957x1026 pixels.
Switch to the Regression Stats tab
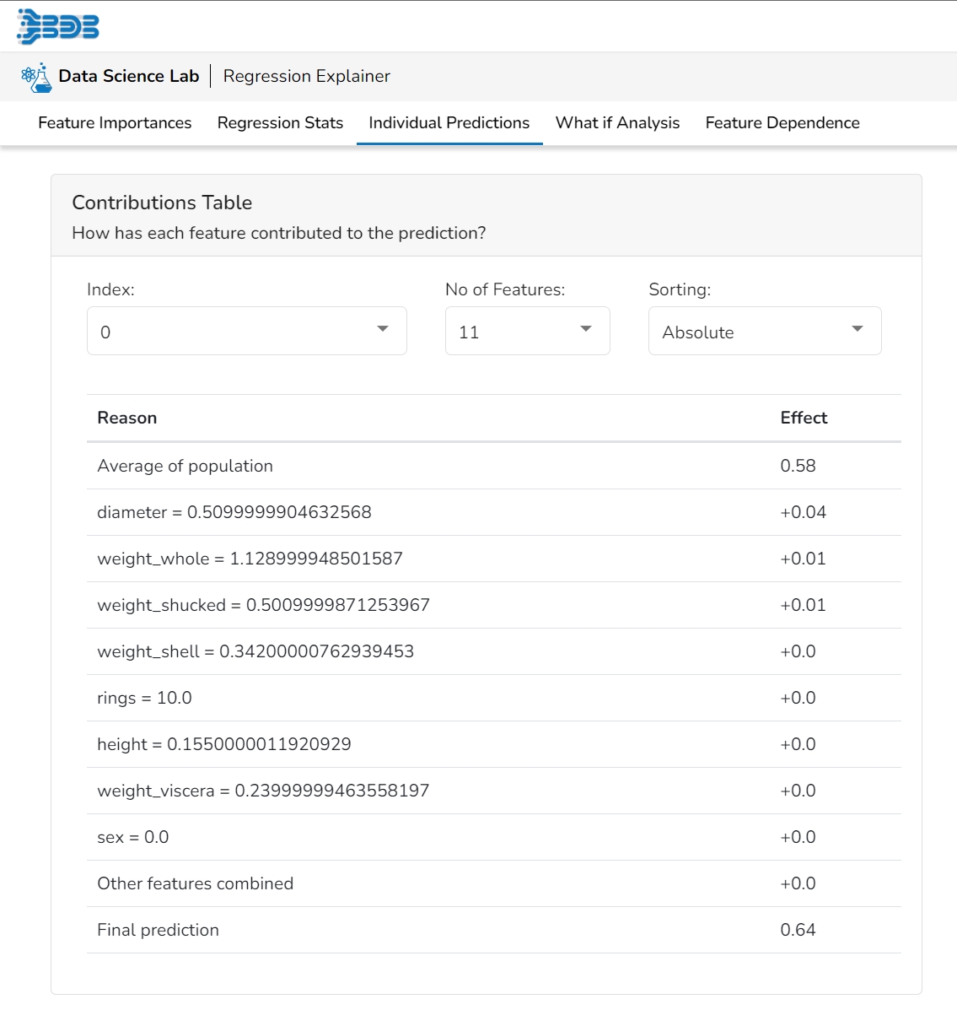(x=280, y=123)
